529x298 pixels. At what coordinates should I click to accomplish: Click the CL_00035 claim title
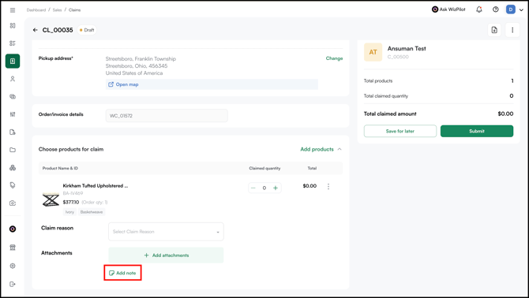click(x=58, y=30)
